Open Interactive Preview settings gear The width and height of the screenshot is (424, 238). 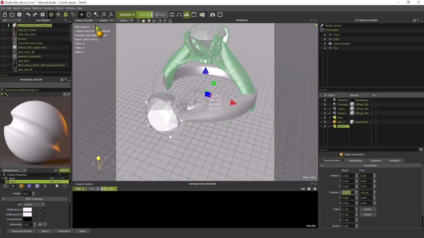tap(315, 189)
